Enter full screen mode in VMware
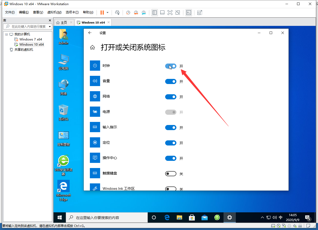318x230 pixels. point(170,12)
